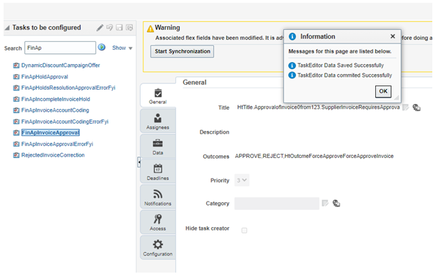This screenshot has width=438, height=279.
Task: Select FinApHoldApproval in the task list
Action: tap(45, 77)
